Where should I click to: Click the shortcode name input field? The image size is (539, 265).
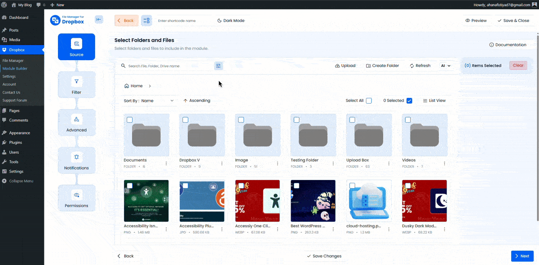tap(180, 20)
